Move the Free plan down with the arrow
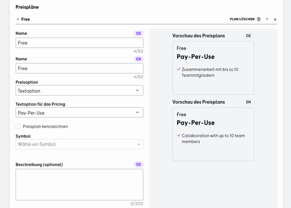Screen dimensions: 291x208 275,19
